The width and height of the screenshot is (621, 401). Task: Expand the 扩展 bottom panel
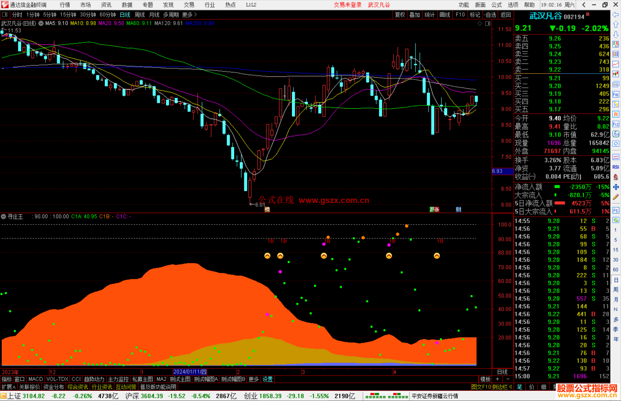click(x=8, y=387)
